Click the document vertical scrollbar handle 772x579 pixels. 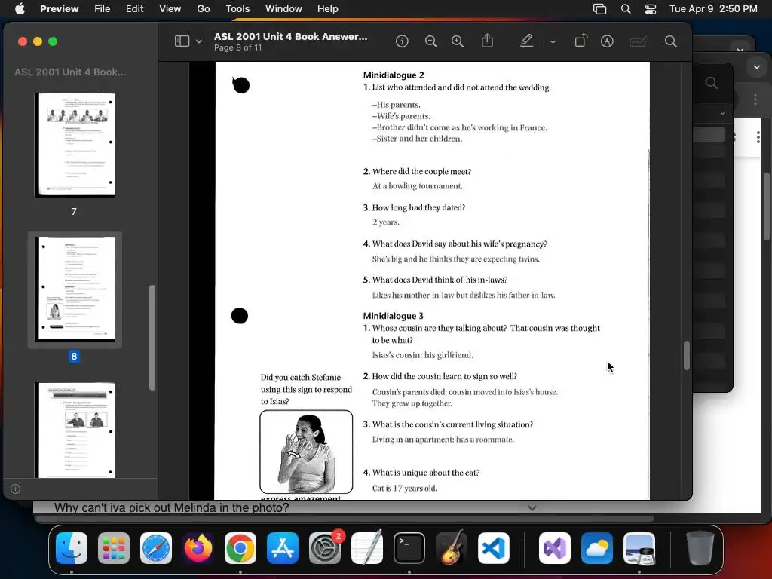[x=687, y=355]
